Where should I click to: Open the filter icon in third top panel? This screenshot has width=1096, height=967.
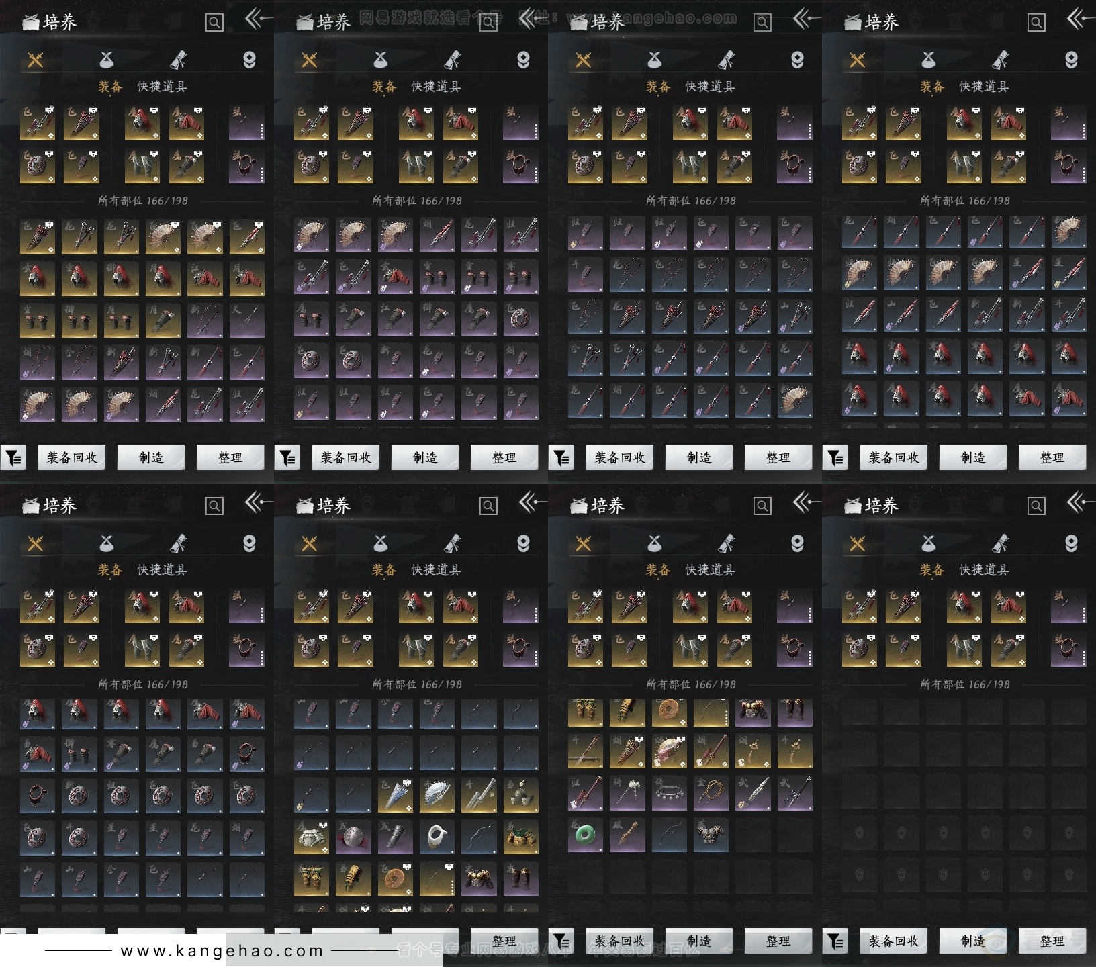coord(561,458)
